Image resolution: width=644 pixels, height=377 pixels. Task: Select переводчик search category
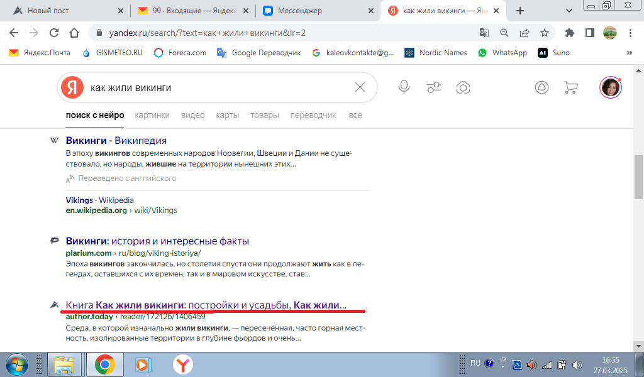point(313,115)
